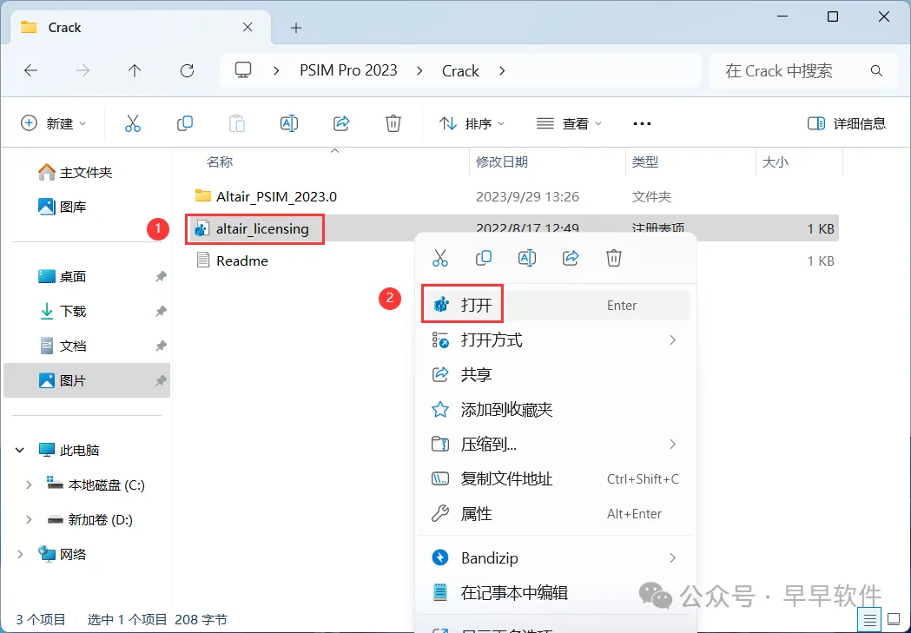Sort by the 名称 column header

[x=220, y=162]
